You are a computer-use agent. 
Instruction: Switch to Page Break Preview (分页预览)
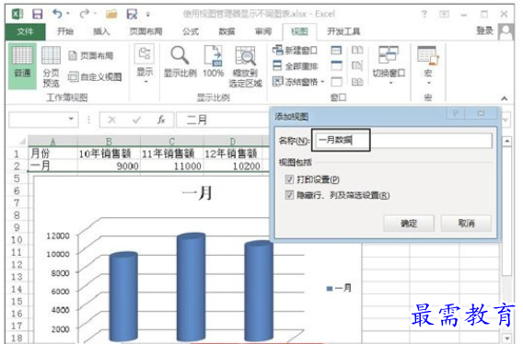[51, 66]
